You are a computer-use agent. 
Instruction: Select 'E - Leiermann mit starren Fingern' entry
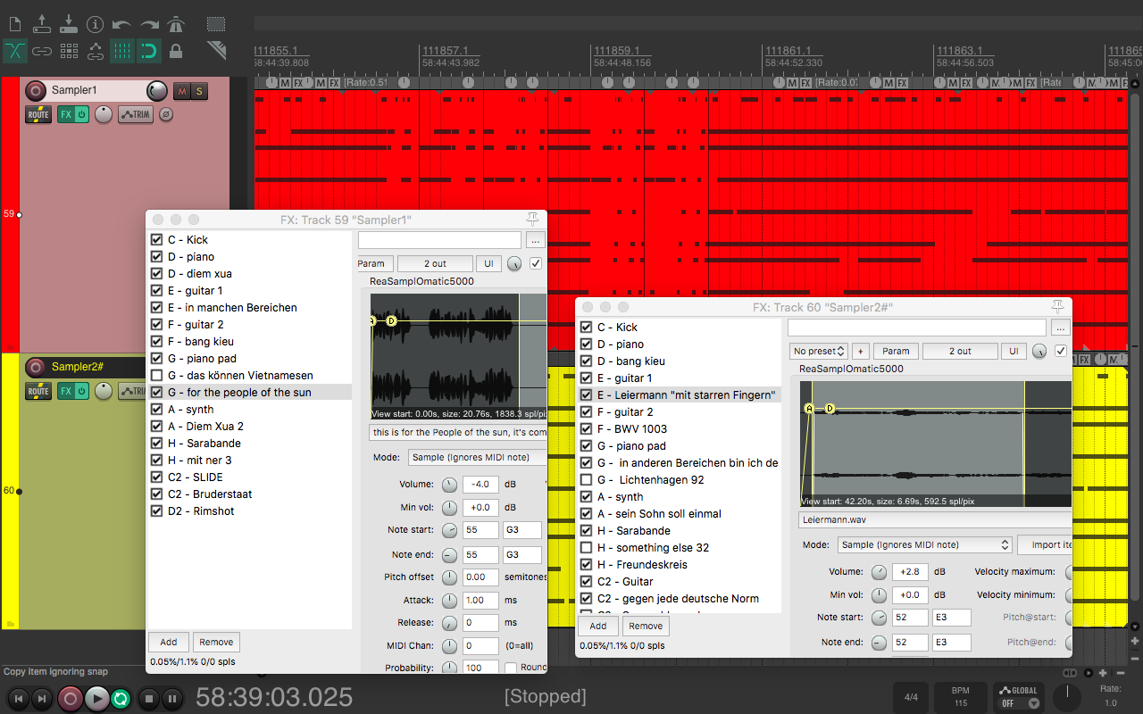(688, 394)
